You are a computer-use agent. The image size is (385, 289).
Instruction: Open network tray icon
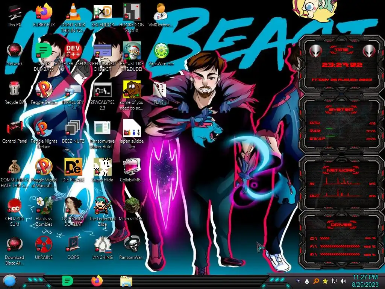(334, 281)
